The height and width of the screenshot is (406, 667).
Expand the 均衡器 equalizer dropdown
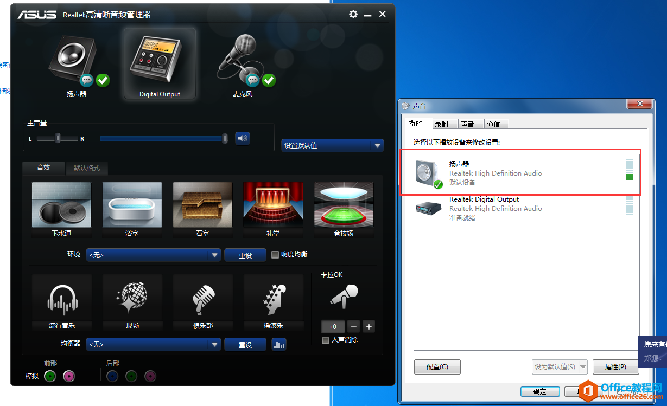coord(154,344)
